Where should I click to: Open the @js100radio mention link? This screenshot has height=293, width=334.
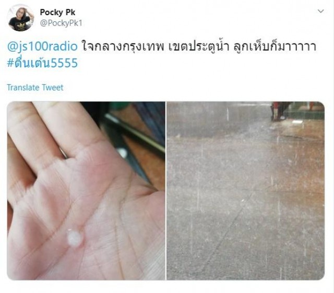point(42,46)
